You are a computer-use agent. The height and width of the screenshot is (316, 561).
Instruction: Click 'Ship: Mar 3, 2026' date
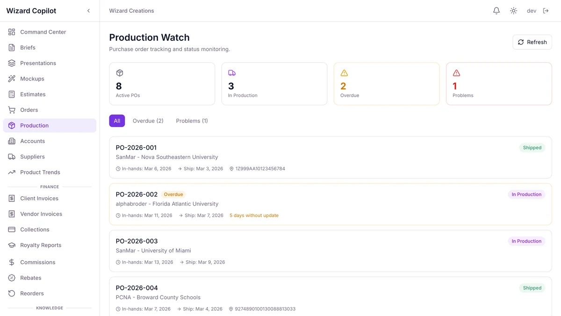pyautogui.click(x=203, y=169)
